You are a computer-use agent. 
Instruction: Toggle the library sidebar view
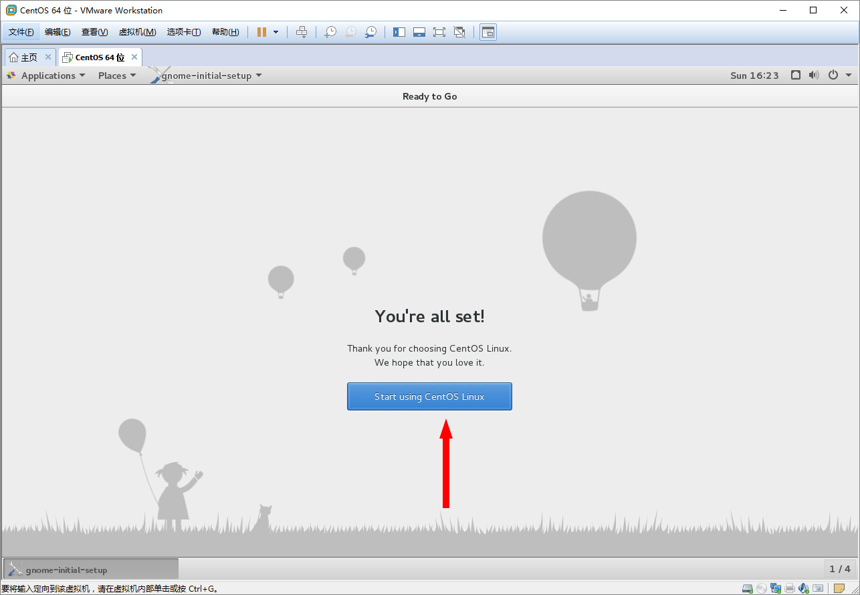(x=399, y=32)
